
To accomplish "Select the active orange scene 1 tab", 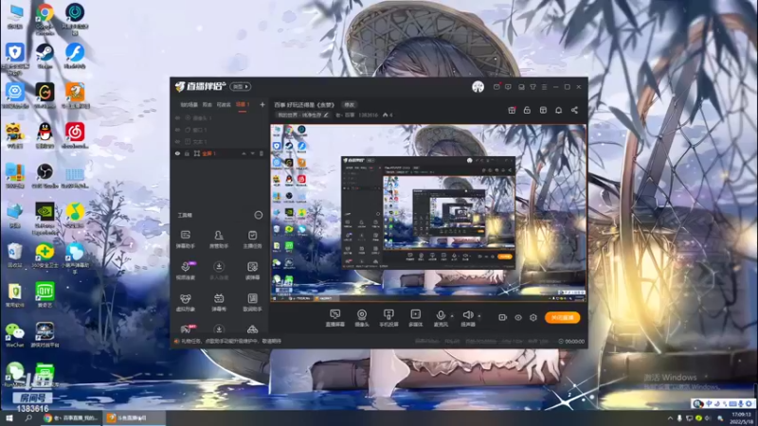I will click(243, 104).
